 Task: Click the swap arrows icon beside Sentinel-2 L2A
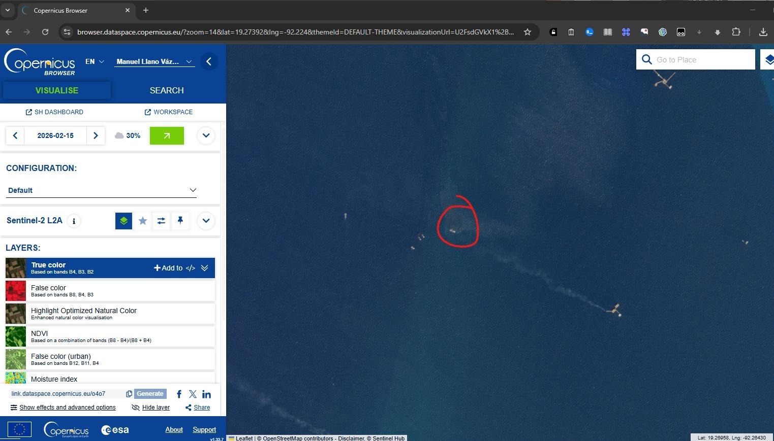pyautogui.click(x=161, y=221)
